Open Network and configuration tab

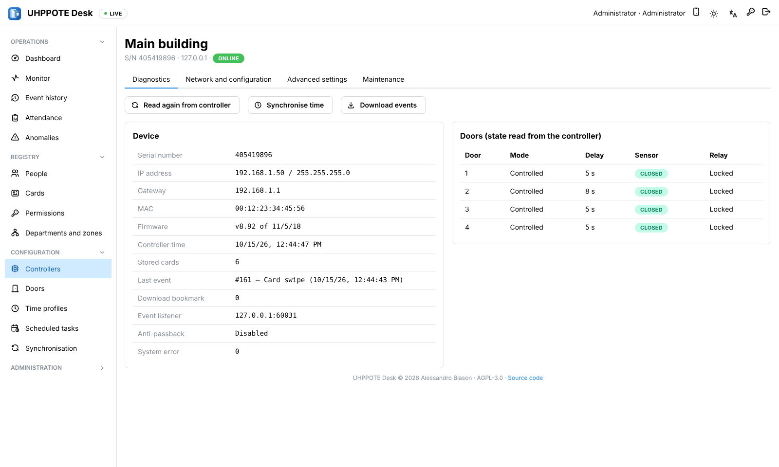[228, 79]
